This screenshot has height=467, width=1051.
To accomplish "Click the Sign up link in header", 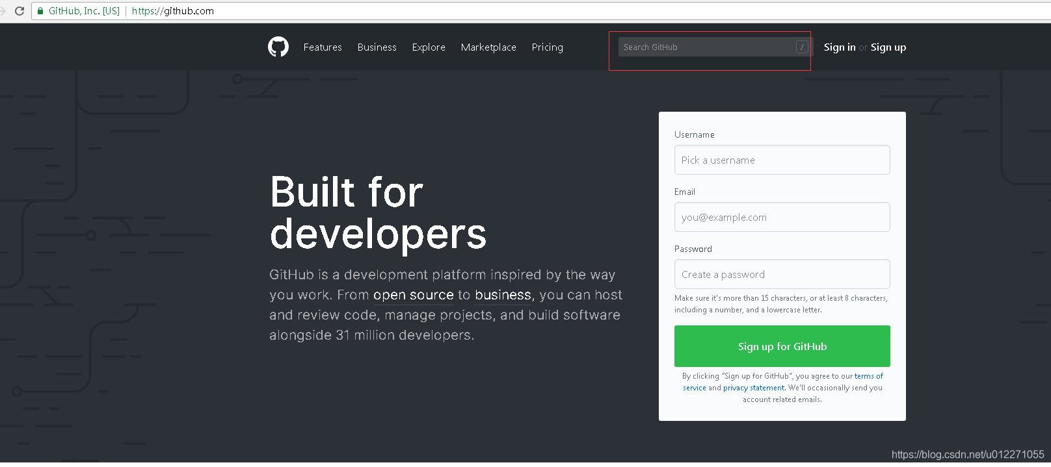I will pos(888,47).
